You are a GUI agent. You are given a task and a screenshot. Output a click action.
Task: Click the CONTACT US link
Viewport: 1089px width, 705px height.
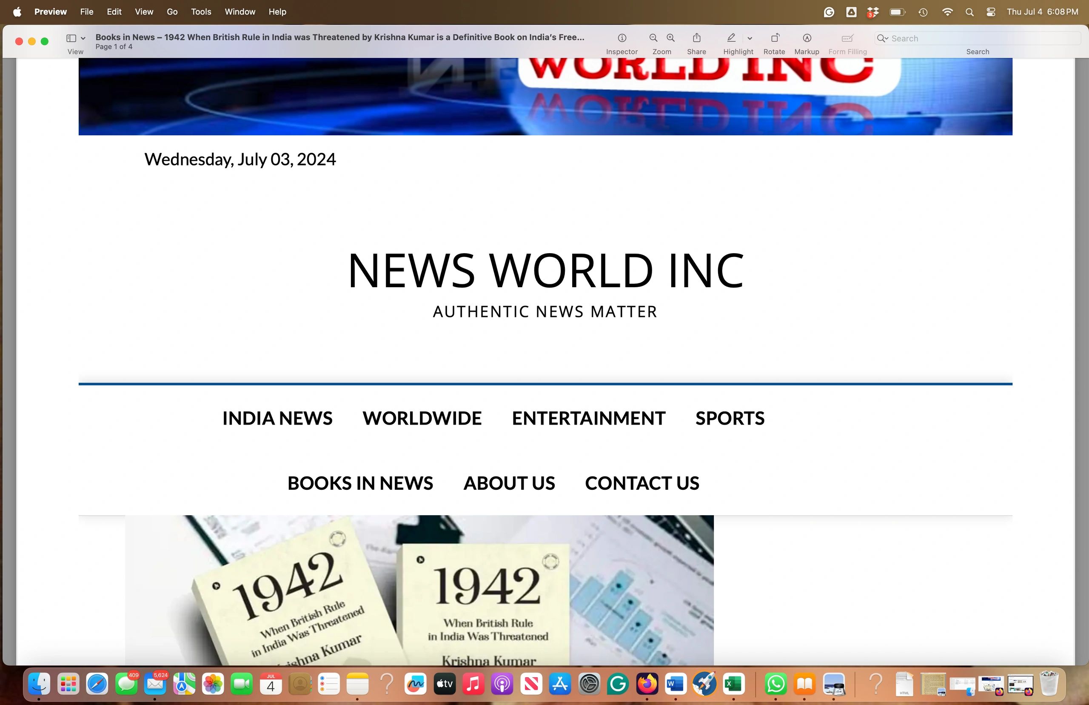click(x=641, y=482)
